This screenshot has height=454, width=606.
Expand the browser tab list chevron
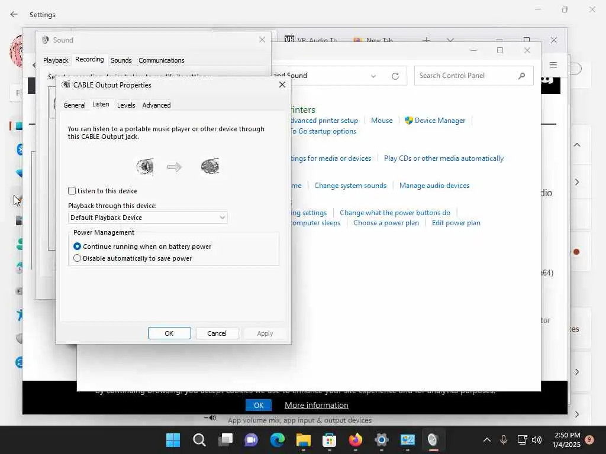(x=450, y=40)
